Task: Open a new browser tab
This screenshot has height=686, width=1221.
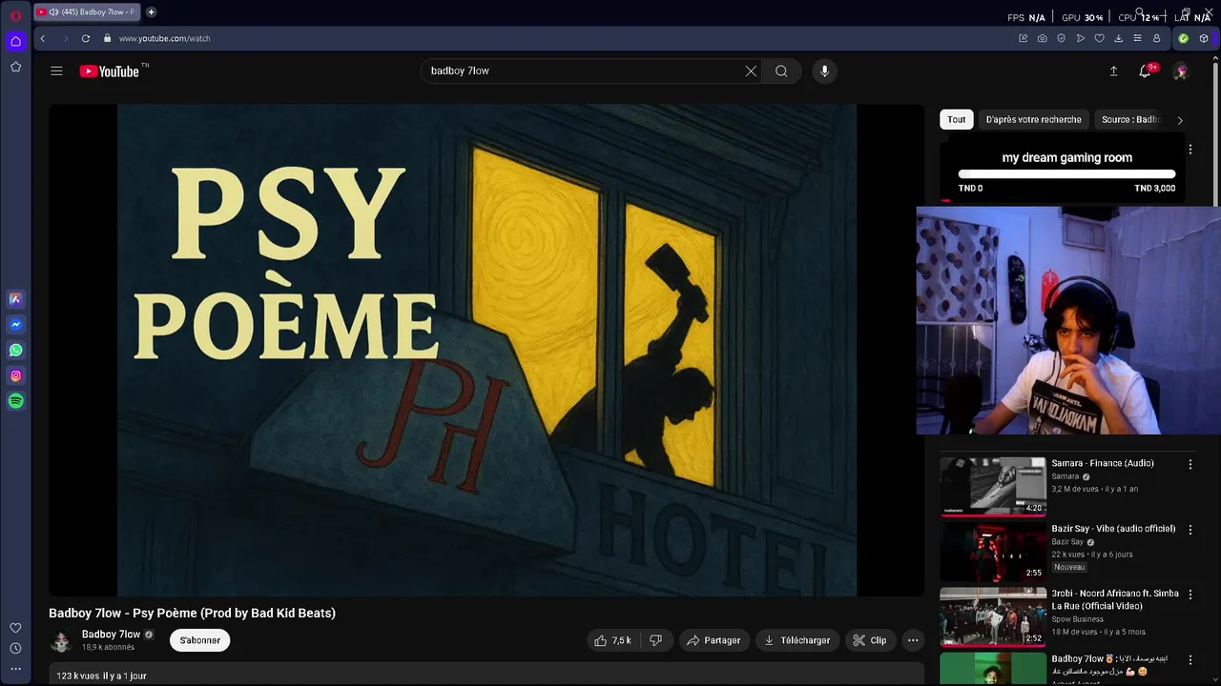Action: pos(151,12)
